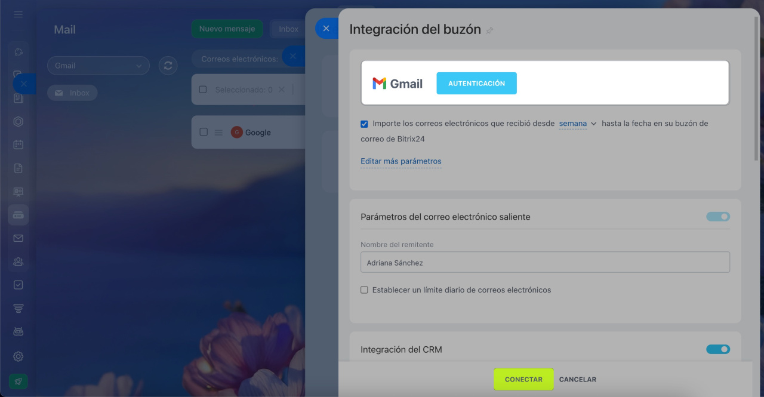This screenshot has width=764, height=397.
Task: Check the Google message row checkbox
Action: (204, 132)
